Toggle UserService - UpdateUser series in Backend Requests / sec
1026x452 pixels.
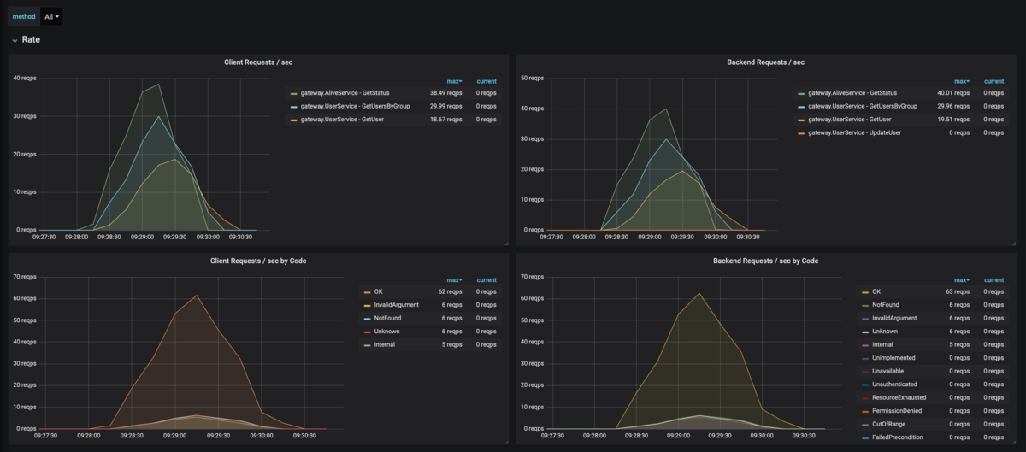coord(853,132)
